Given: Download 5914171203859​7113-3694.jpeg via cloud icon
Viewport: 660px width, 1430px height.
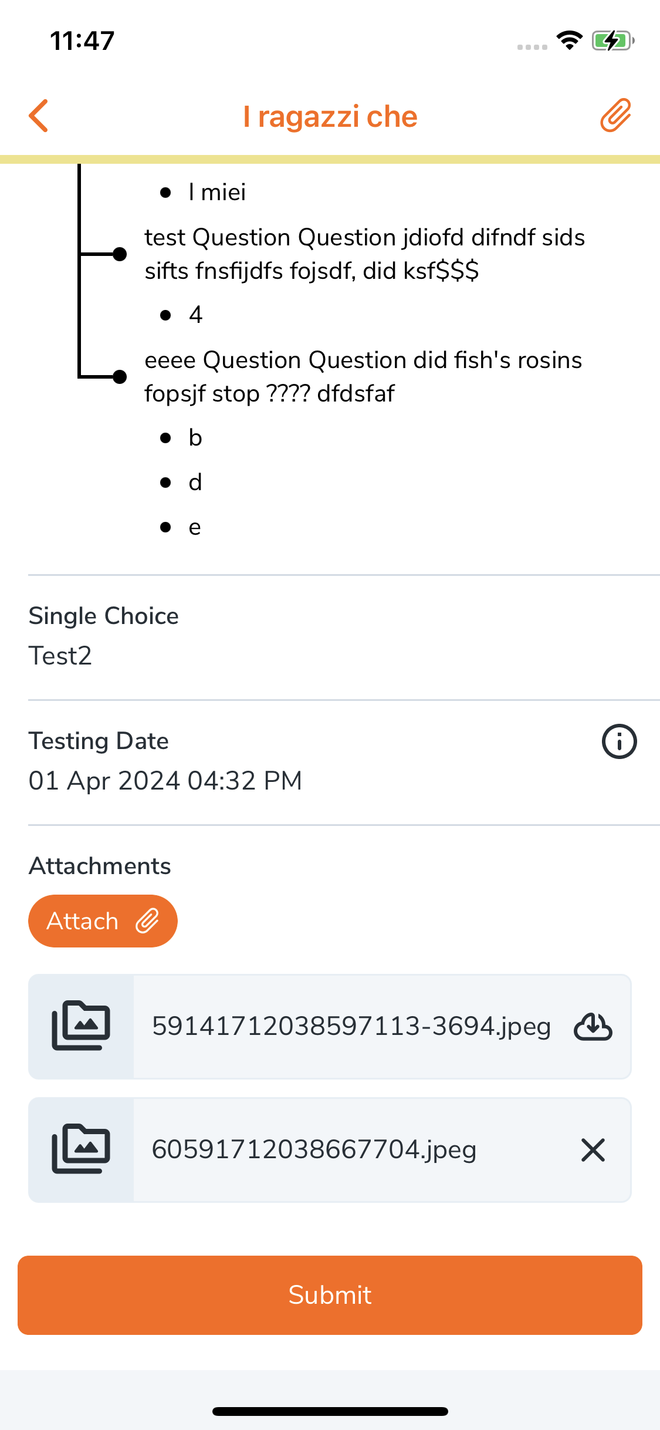Looking at the screenshot, I should pos(593,1027).
